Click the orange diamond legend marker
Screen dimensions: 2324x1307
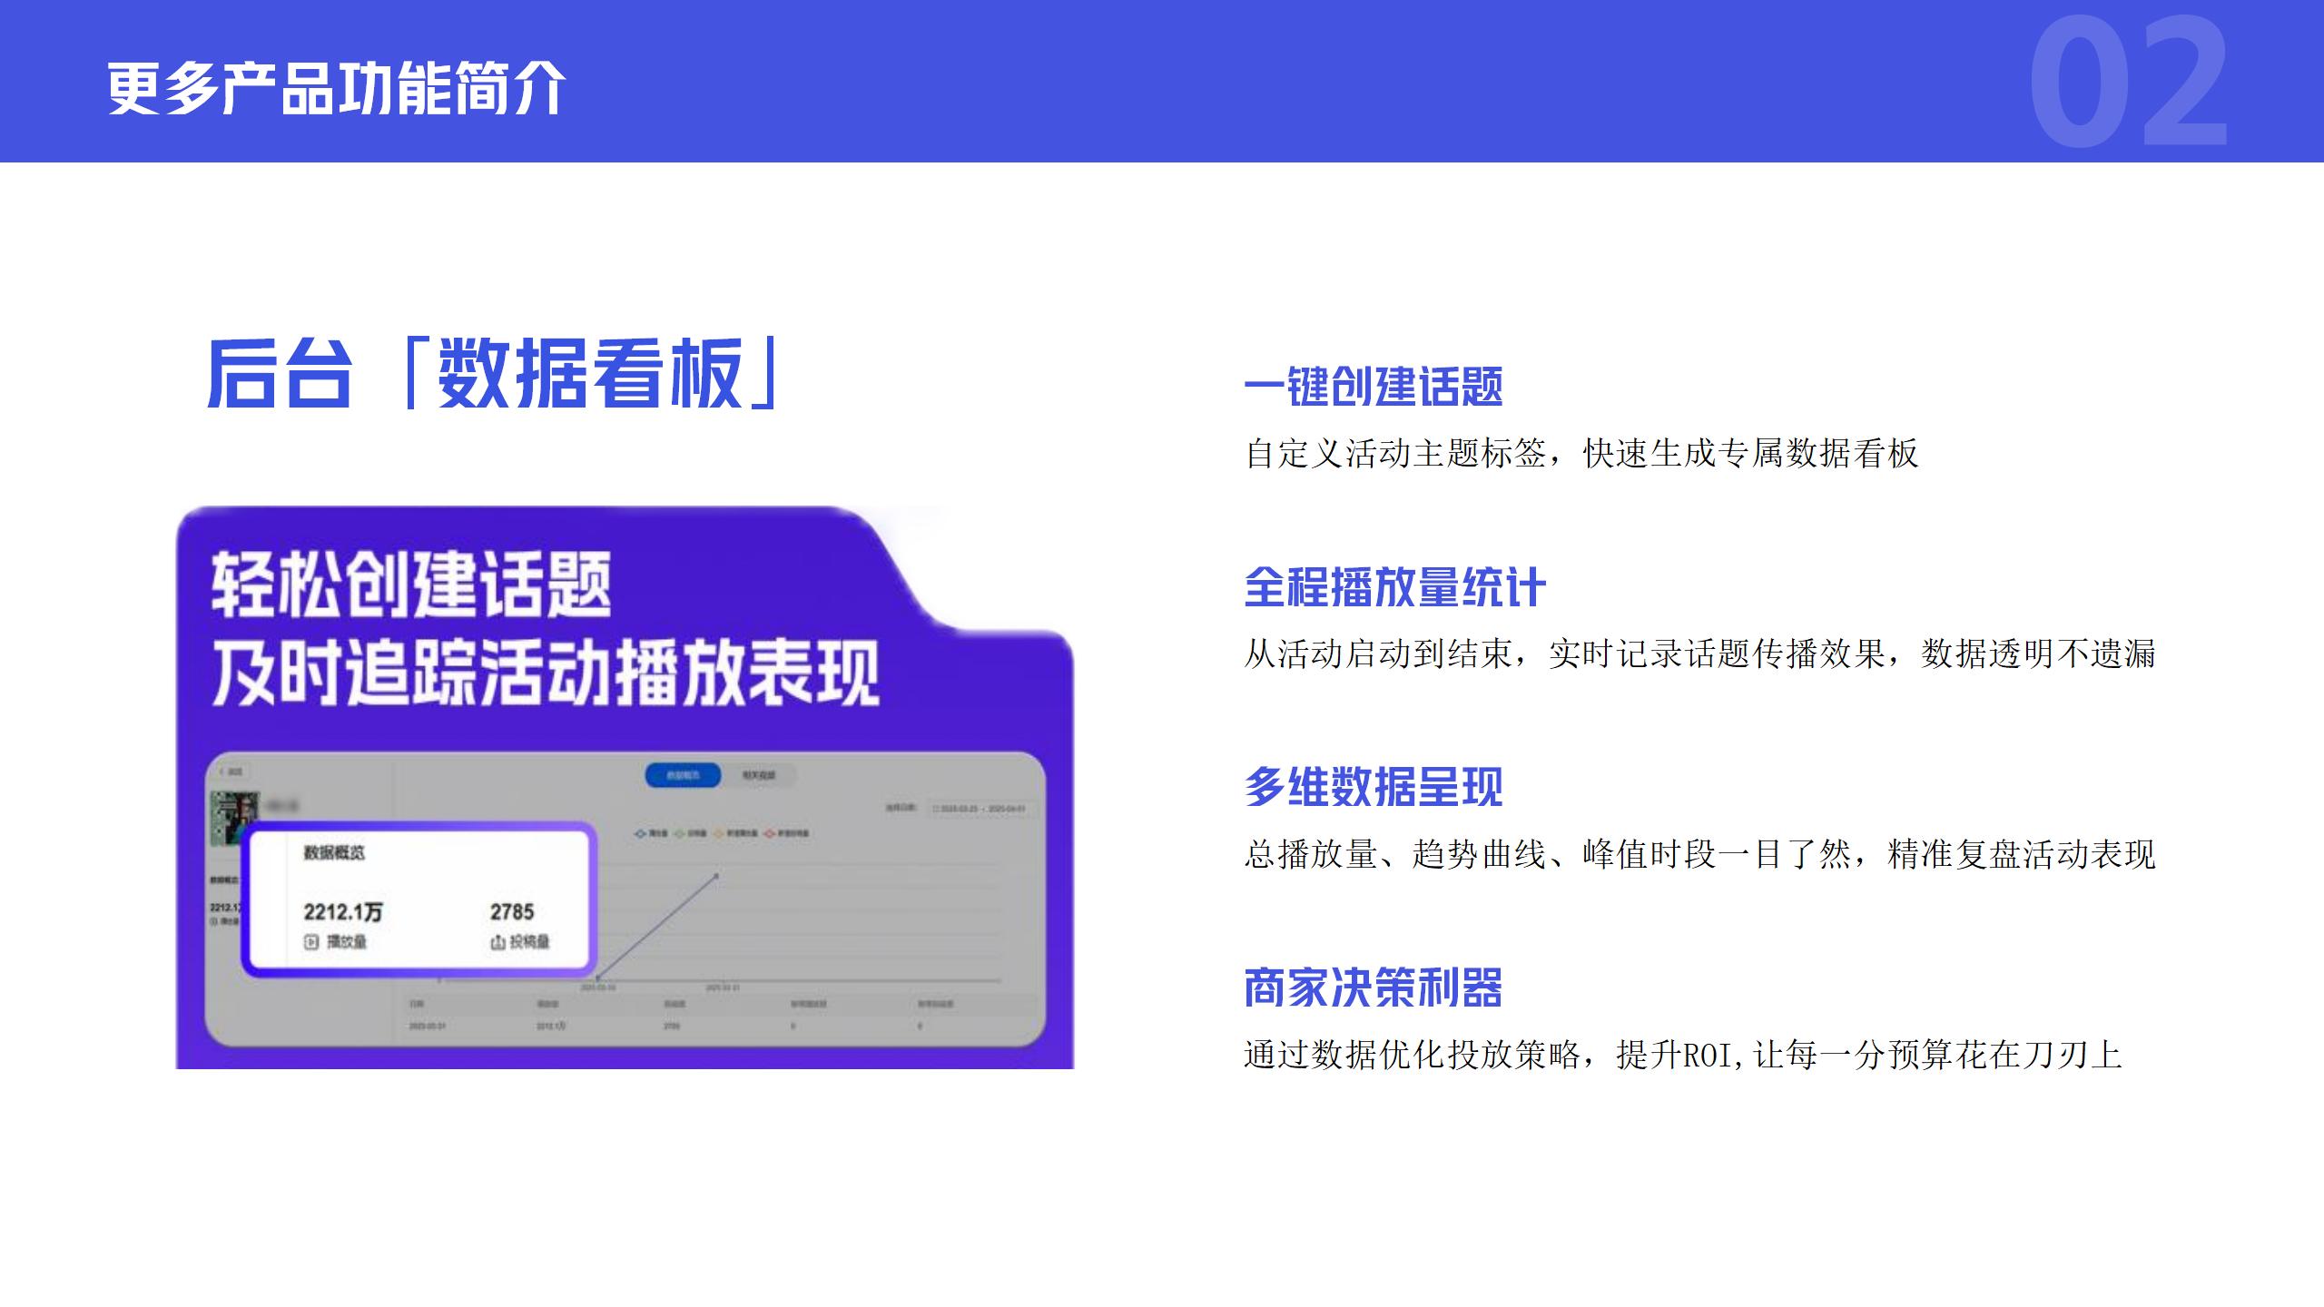(x=717, y=833)
